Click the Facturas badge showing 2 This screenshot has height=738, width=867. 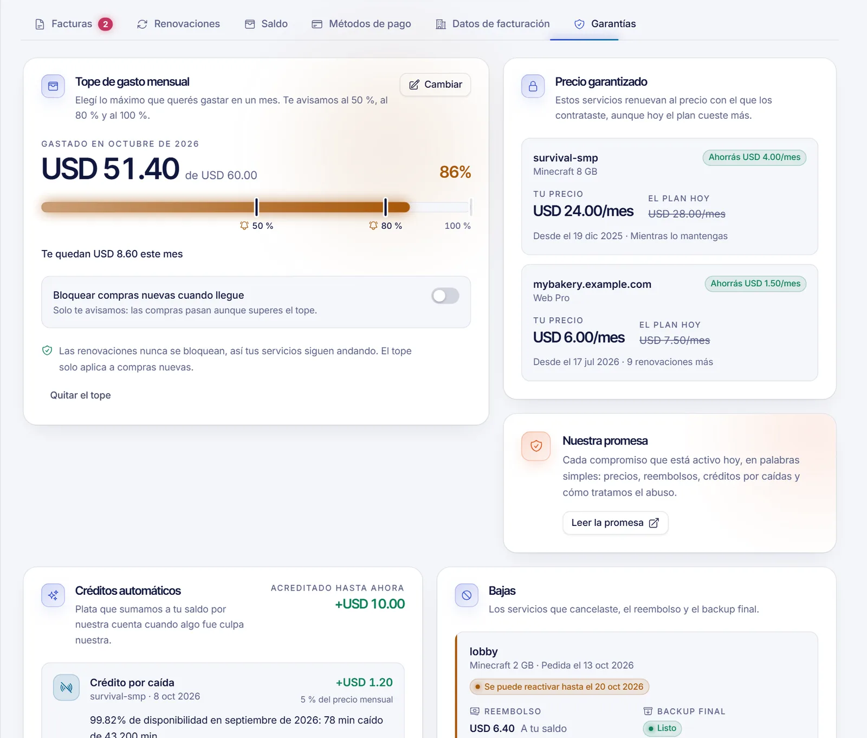pyautogui.click(x=105, y=24)
